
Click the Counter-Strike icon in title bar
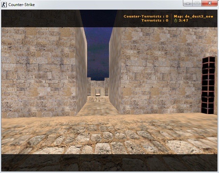[4, 5]
